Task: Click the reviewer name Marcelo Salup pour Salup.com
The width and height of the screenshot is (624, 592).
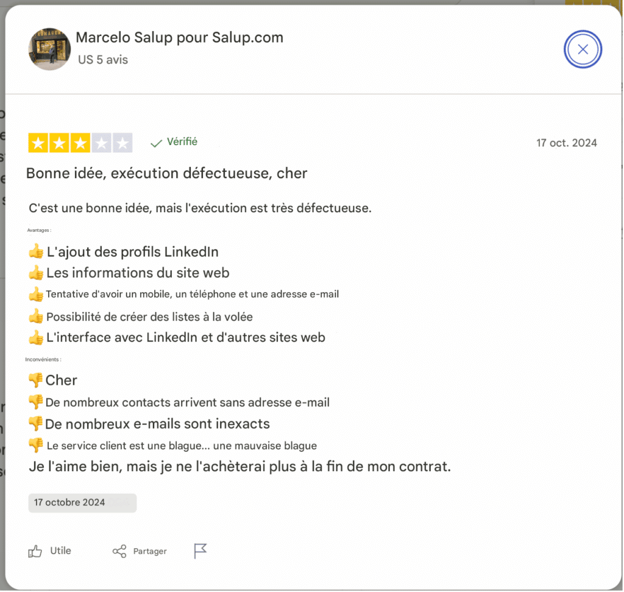Action: point(179,37)
